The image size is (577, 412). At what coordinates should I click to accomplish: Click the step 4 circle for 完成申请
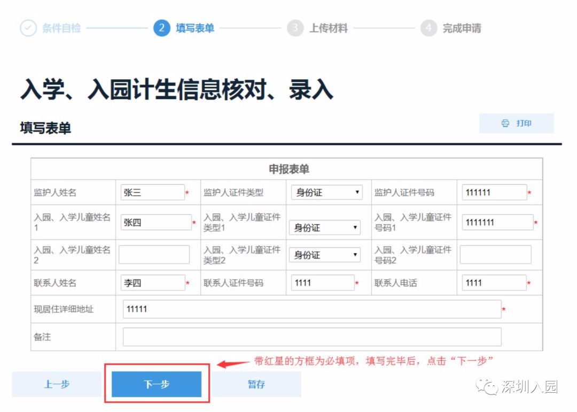click(428, 28)
